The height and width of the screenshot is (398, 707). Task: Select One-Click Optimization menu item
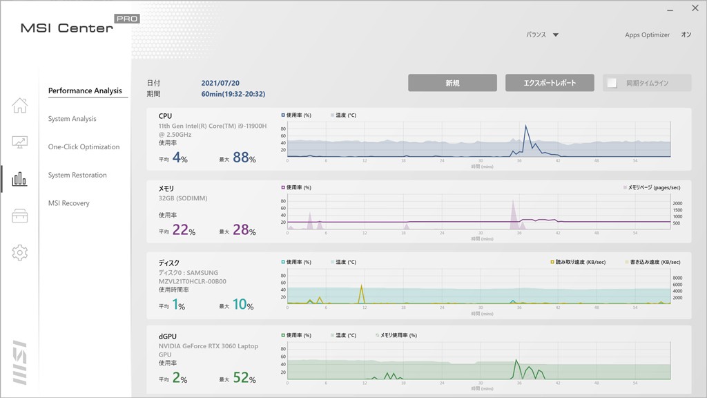point(84,147)
